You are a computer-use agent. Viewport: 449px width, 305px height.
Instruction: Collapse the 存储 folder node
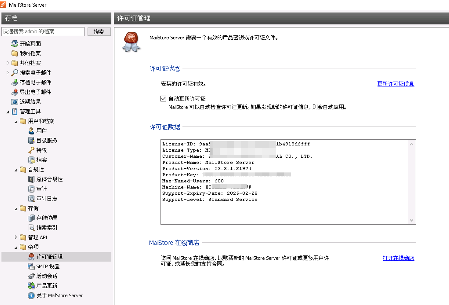[x=16, y=209]
